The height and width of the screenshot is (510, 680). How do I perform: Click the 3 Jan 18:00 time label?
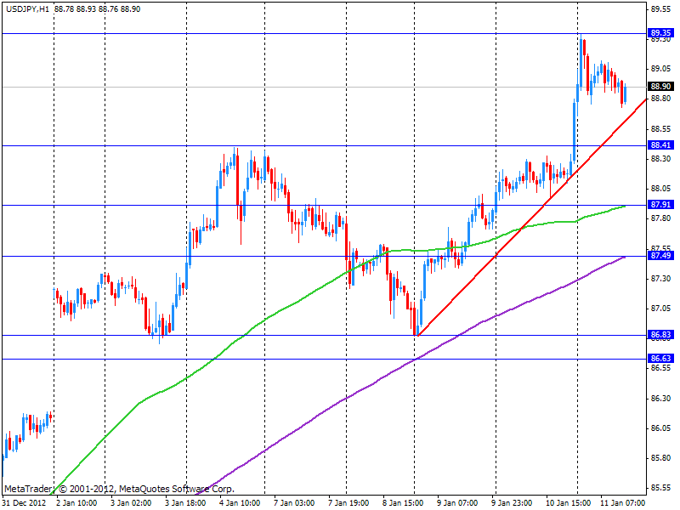(185, 503)
